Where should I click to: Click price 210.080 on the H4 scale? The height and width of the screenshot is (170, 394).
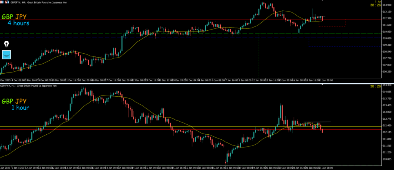(387, 38)
